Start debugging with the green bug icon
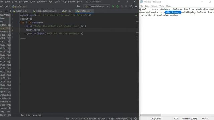This screenshot has width=214, height=120. tap(117, 6)
